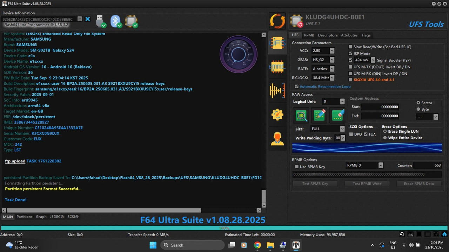Click the status bar camera icon
Viewport: 449px width, 252px height.
[x=436, y=234]
